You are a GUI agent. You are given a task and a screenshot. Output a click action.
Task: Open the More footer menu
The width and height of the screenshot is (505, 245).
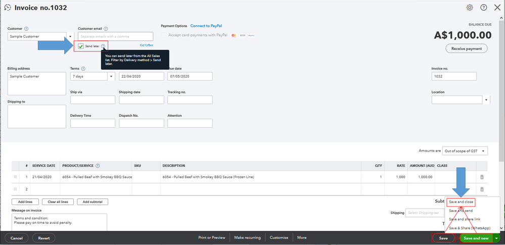click(302, 237)
